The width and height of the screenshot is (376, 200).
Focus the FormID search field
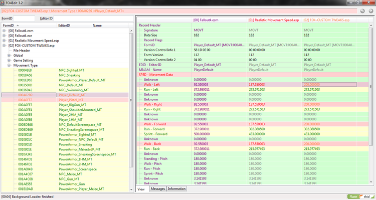pos(24,19)
